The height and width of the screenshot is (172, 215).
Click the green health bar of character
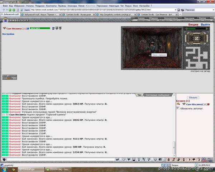point(40,28)
